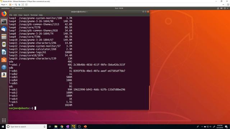This screenshot has width=230, height=129.
Task: Open Amazon launcher in the dock
Action: [4, 75]
